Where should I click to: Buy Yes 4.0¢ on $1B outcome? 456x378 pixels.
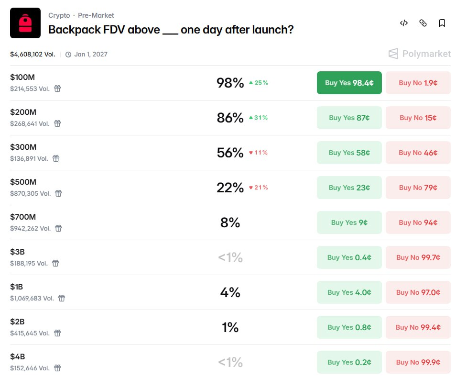tap(349, 292)
